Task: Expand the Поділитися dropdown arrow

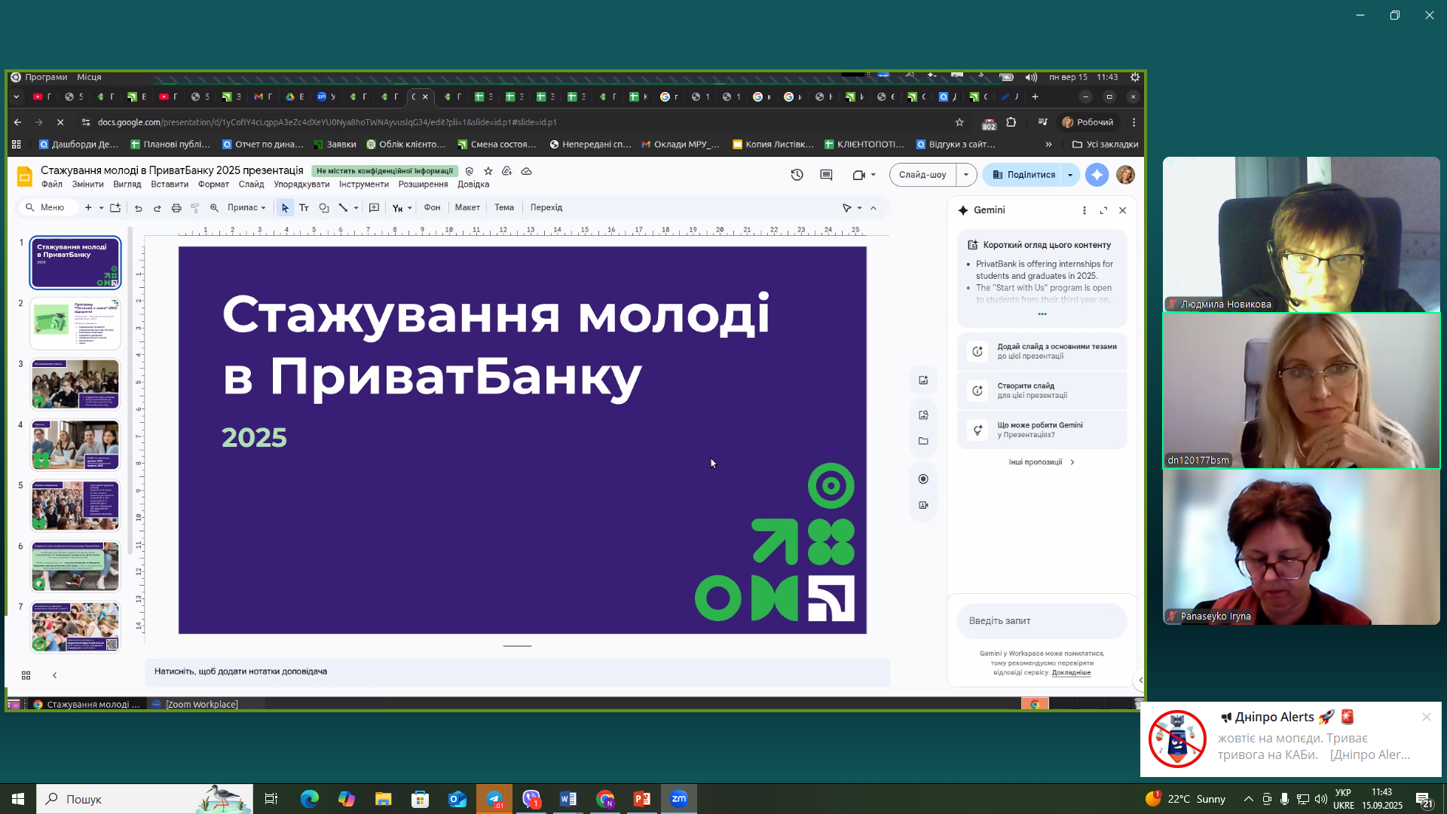Action: [1070, 175]
